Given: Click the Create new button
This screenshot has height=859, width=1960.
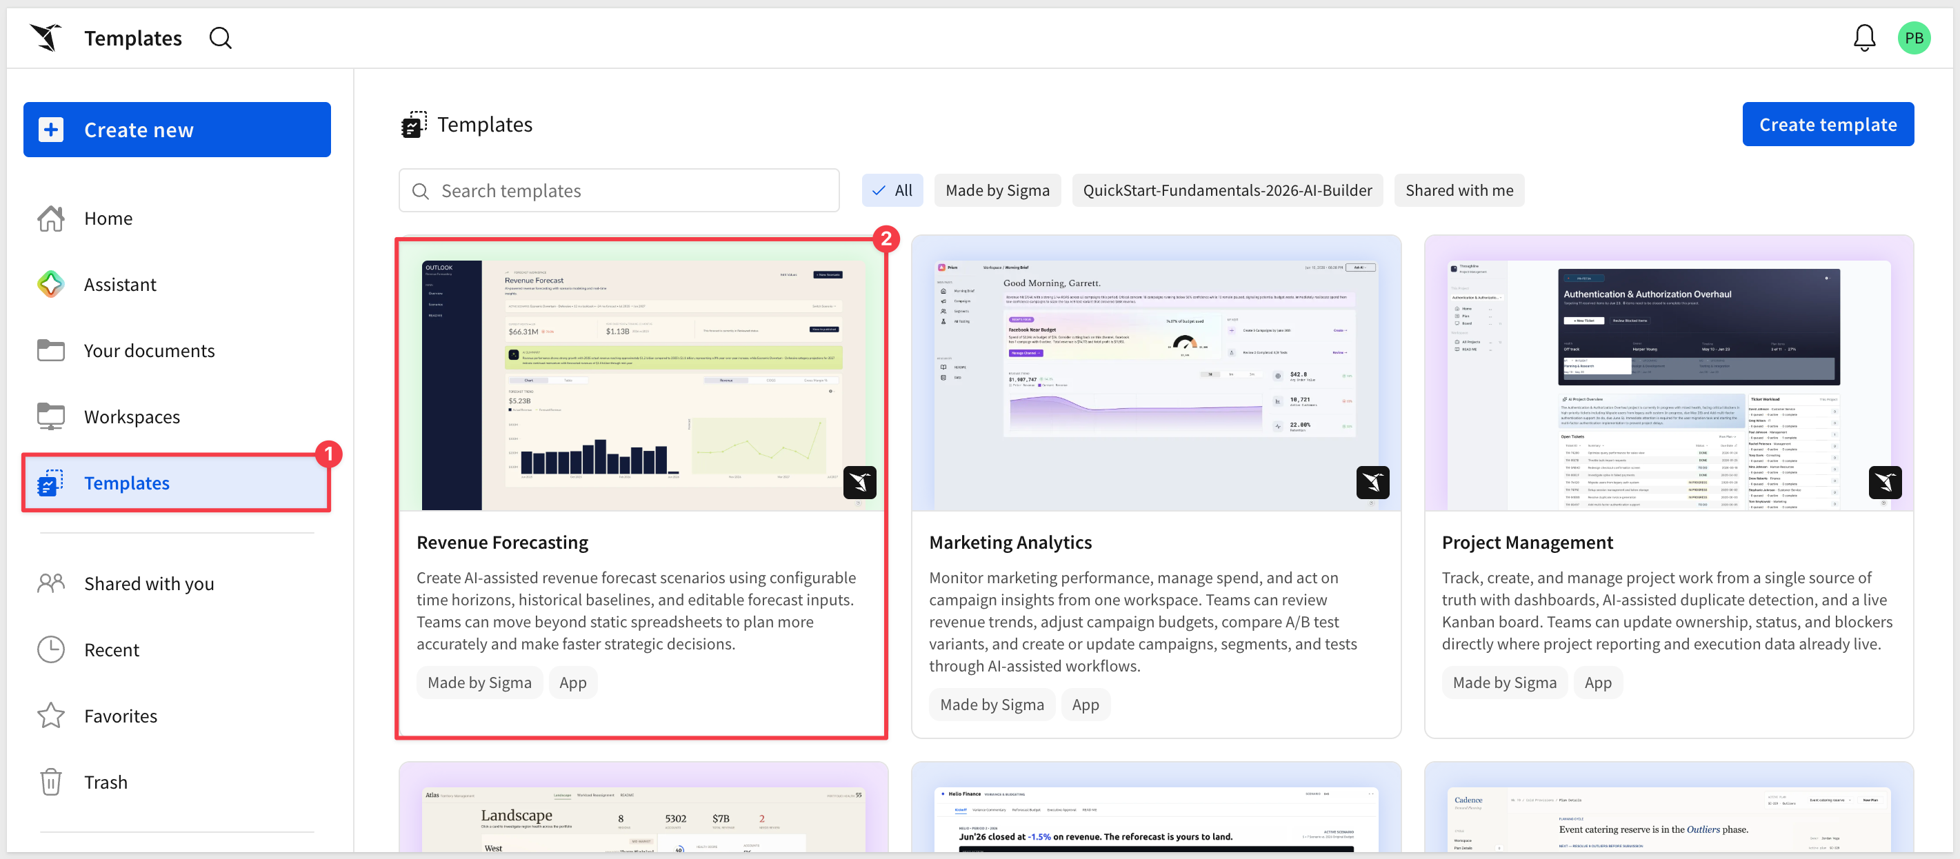Looking at the screenshot, I should 177,130.
